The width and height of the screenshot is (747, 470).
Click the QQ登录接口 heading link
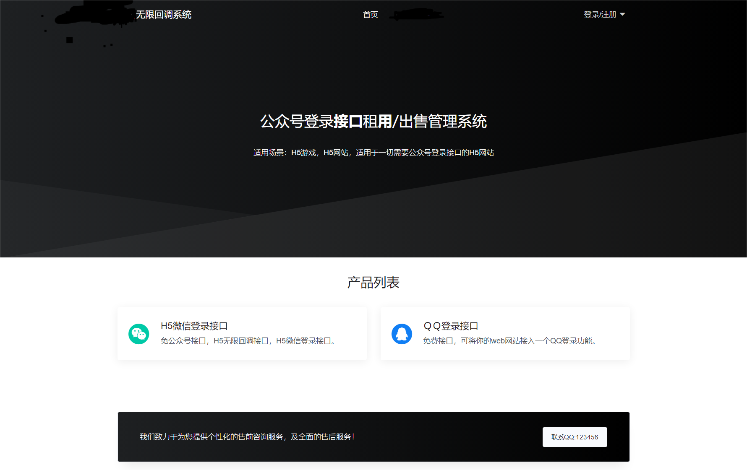point(450,326)
